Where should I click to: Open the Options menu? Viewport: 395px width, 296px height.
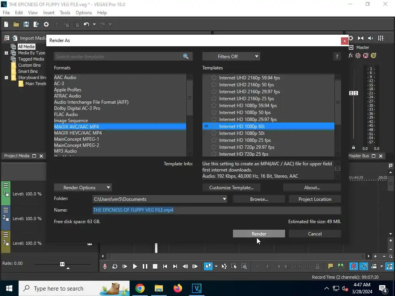pyautogui.click(x=84, y=13)
